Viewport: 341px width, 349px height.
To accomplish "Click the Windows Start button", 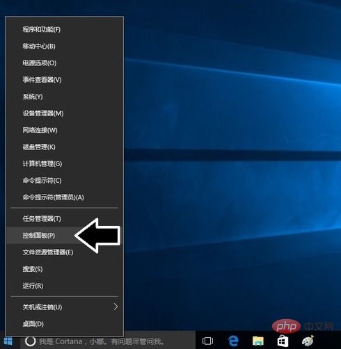I will tap(8, 341).
